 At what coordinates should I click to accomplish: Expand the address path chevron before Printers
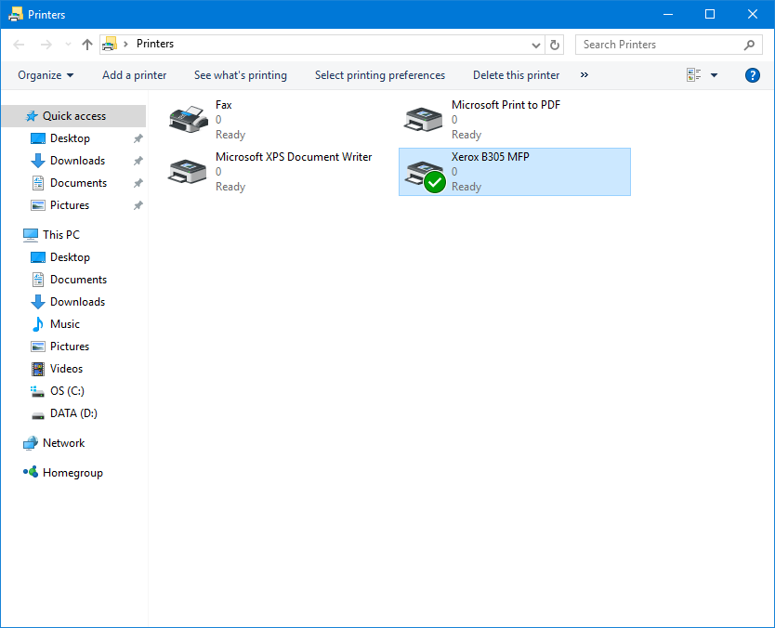click(x=125, y=44)
